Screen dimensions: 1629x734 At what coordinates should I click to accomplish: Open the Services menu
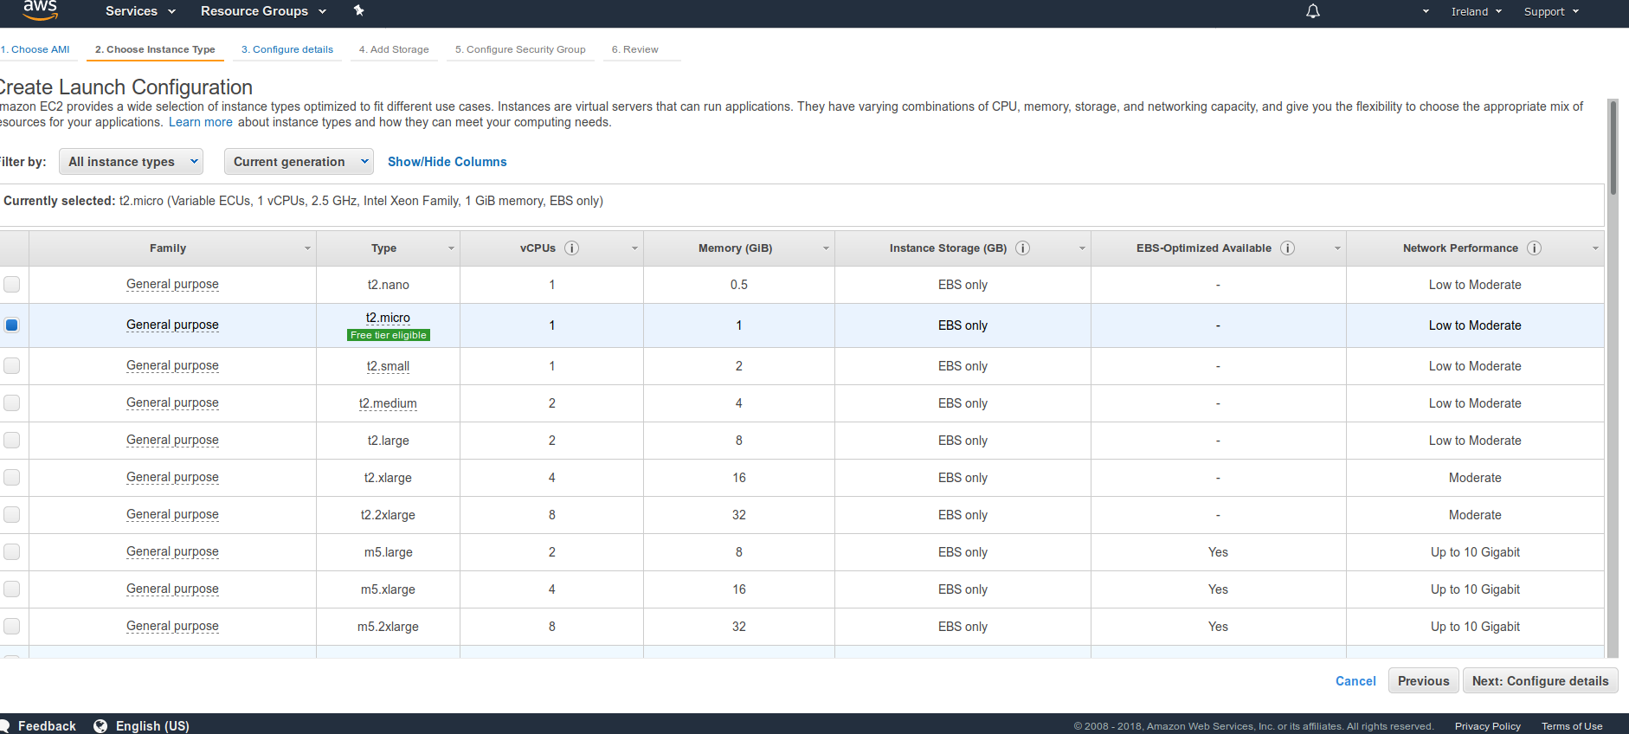[x=140, y=11]
